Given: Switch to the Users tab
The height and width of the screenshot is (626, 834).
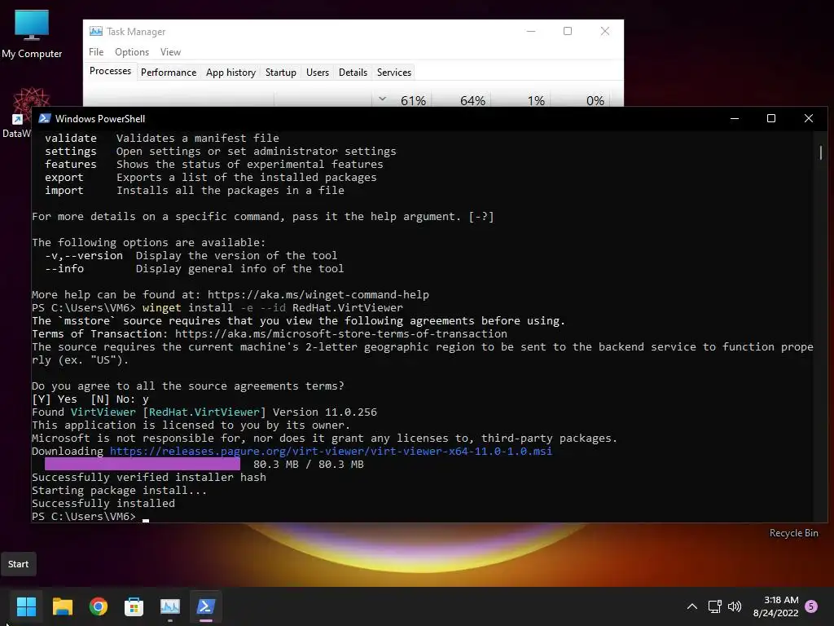Looking at the screenshot, I should coord(318,73).
